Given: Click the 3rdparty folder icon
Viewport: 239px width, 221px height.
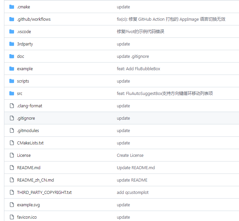Looking at the screenshot, I should pos(12,44).
